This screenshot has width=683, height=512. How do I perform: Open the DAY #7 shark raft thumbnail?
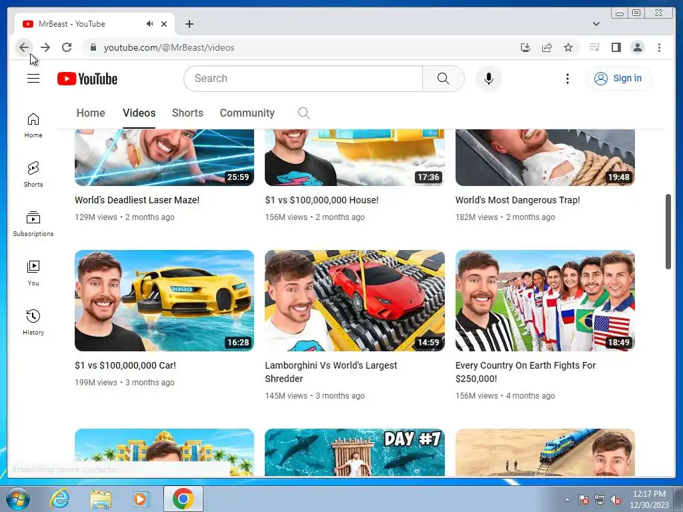[x=355, y=453]
